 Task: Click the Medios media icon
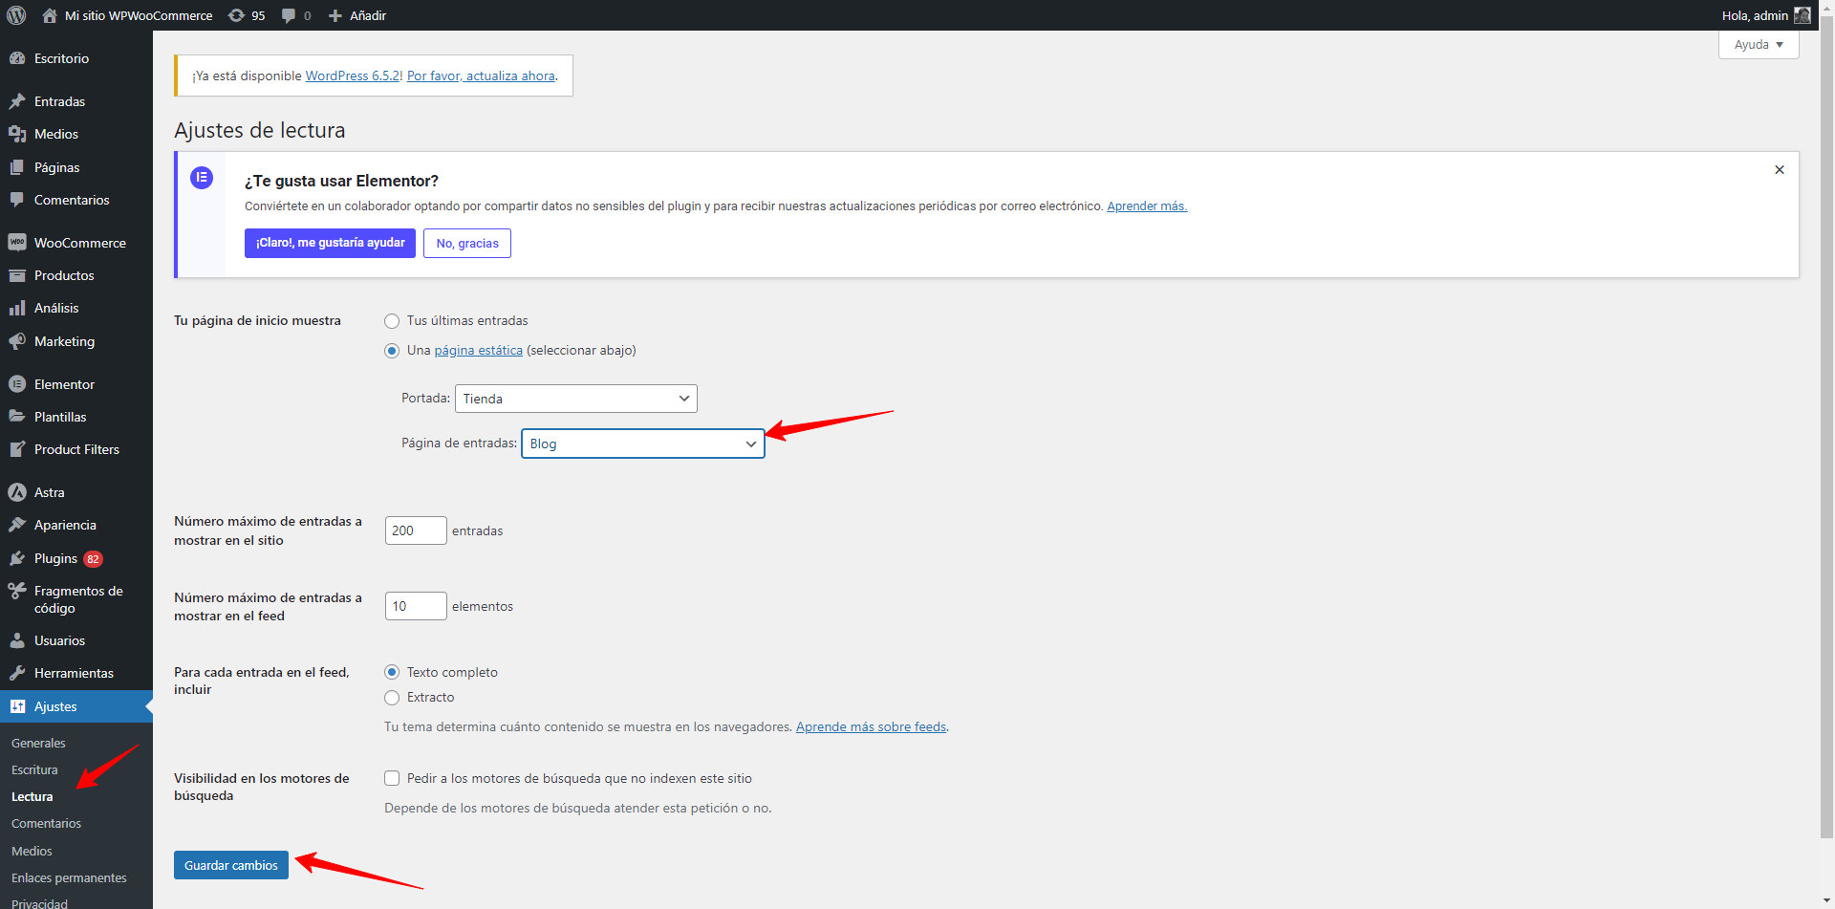[x=17, y=134]
